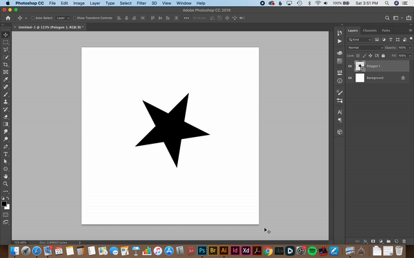Select the History Brush tool

point(6,109)
